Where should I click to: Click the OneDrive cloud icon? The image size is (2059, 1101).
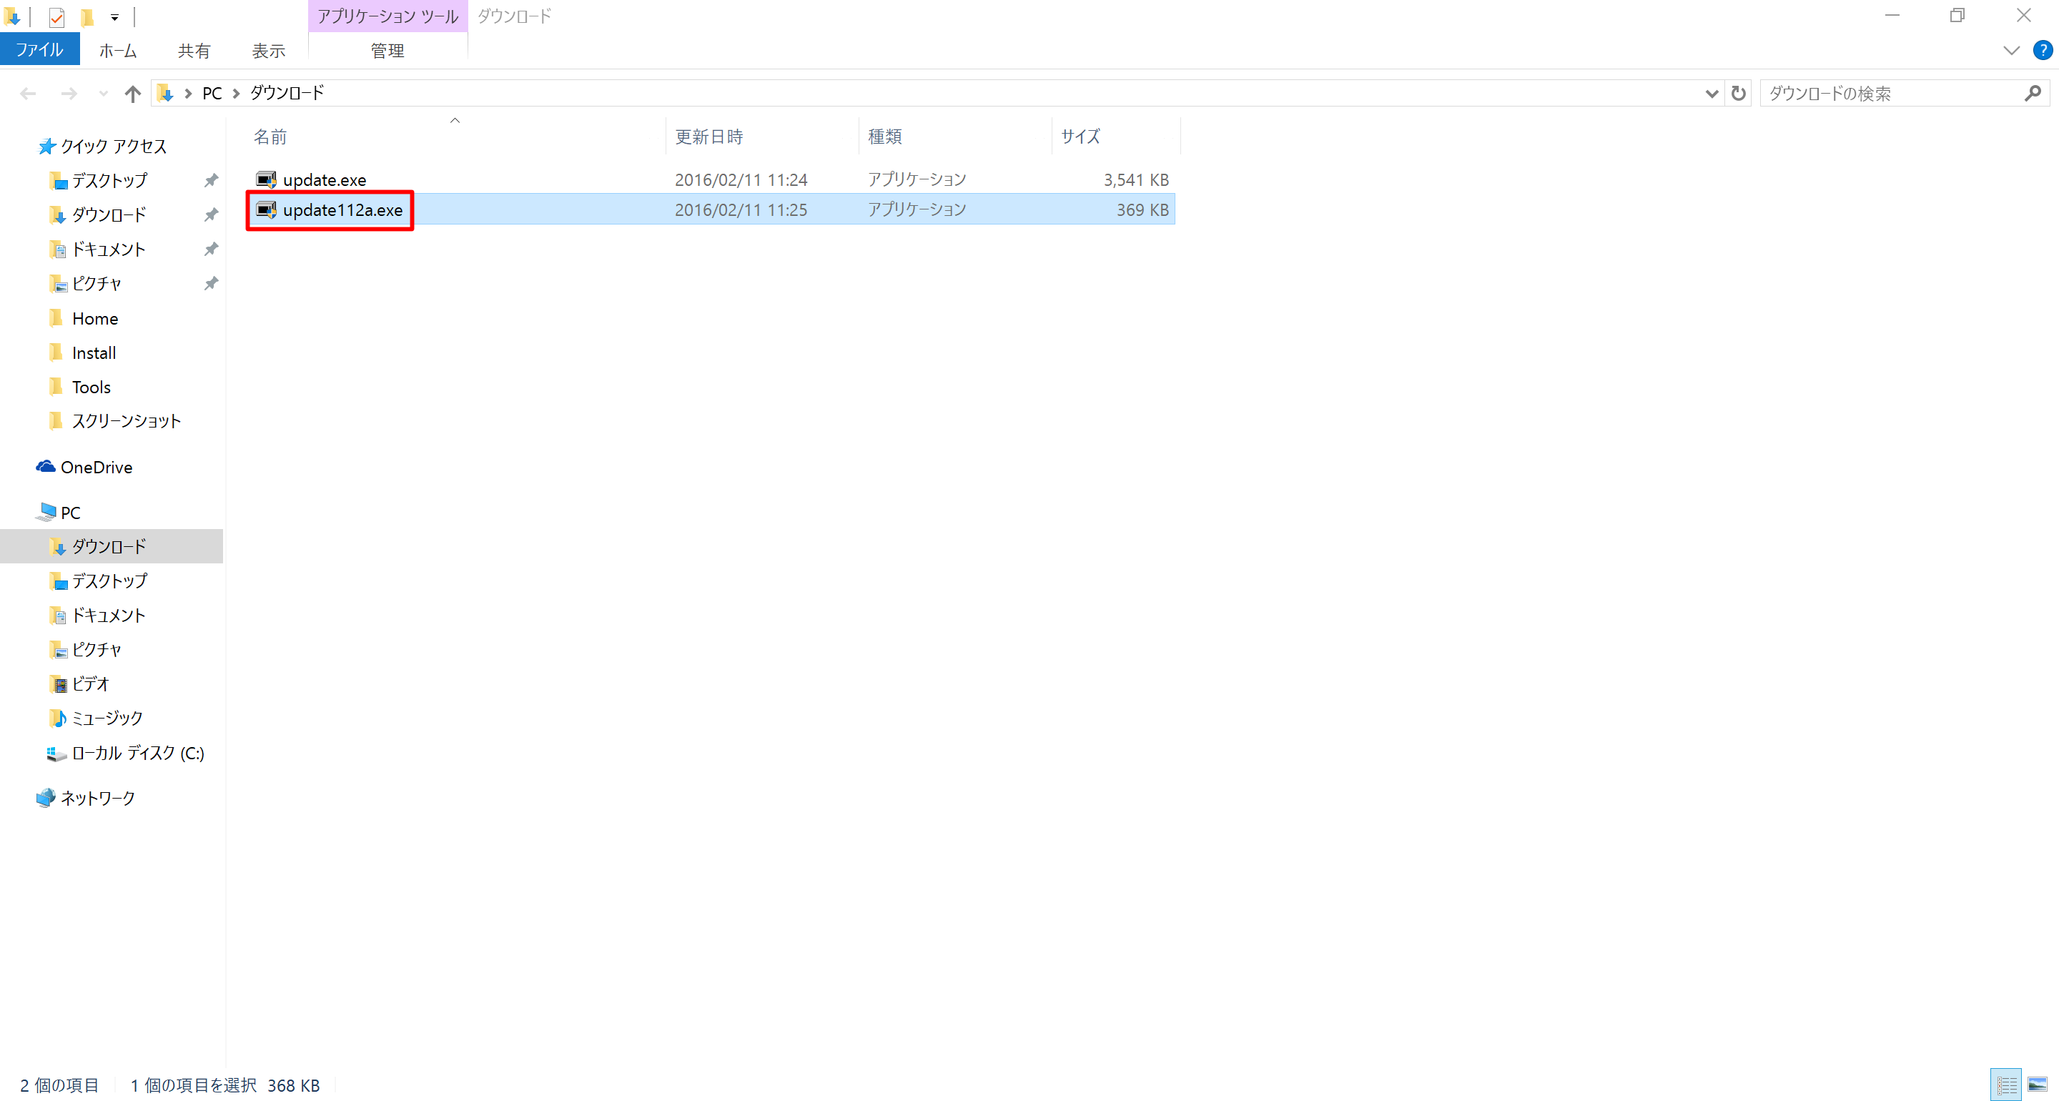(46, 466)
